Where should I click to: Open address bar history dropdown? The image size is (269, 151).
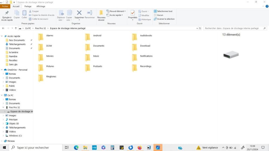point(197,28)
